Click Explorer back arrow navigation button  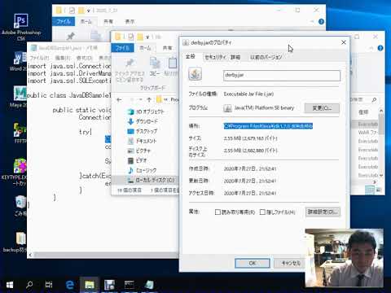click(119, 100)
